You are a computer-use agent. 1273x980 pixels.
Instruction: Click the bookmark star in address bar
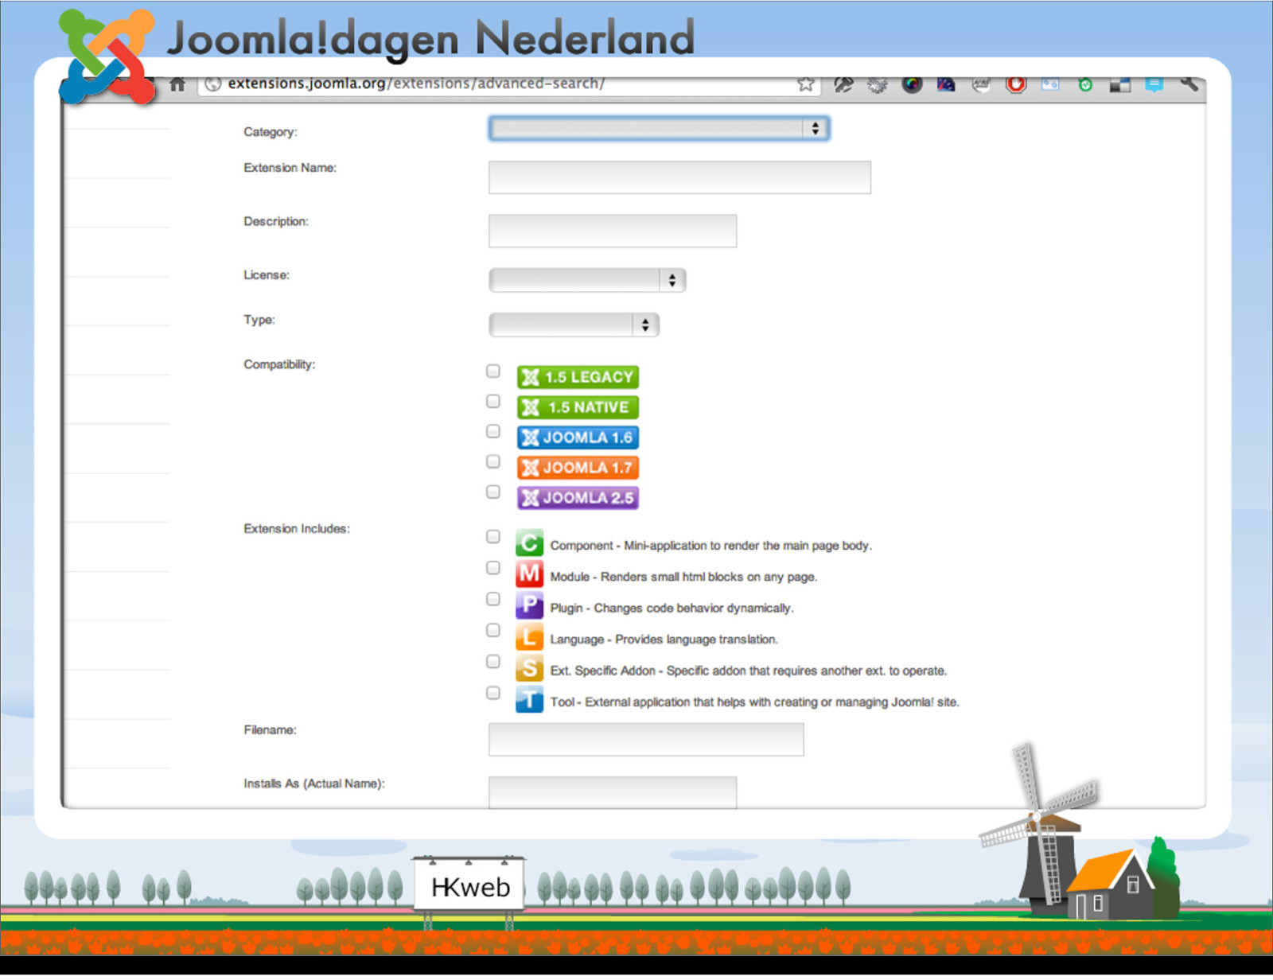(805, 84)
